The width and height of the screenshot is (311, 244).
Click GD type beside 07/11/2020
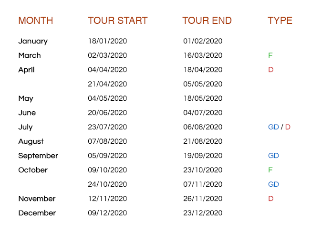tap(273, 184)
